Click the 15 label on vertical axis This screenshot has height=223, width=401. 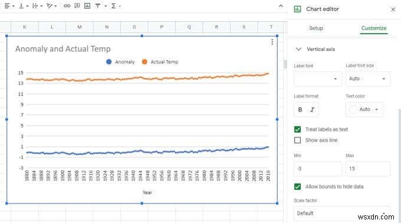[21, 73]
